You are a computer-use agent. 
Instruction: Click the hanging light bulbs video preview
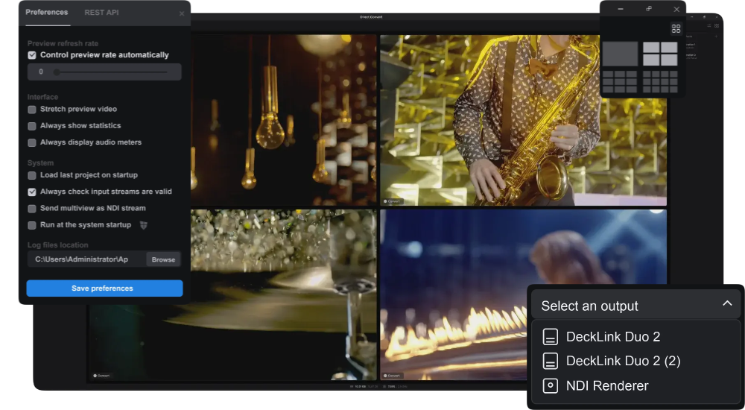[x=284, y=119]
